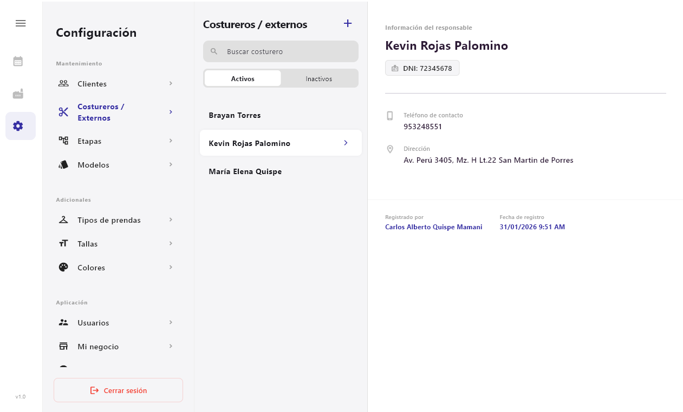Go to Usuarios settings section
The height and width of the screenshot is (412, 683).
click(93, 323)
